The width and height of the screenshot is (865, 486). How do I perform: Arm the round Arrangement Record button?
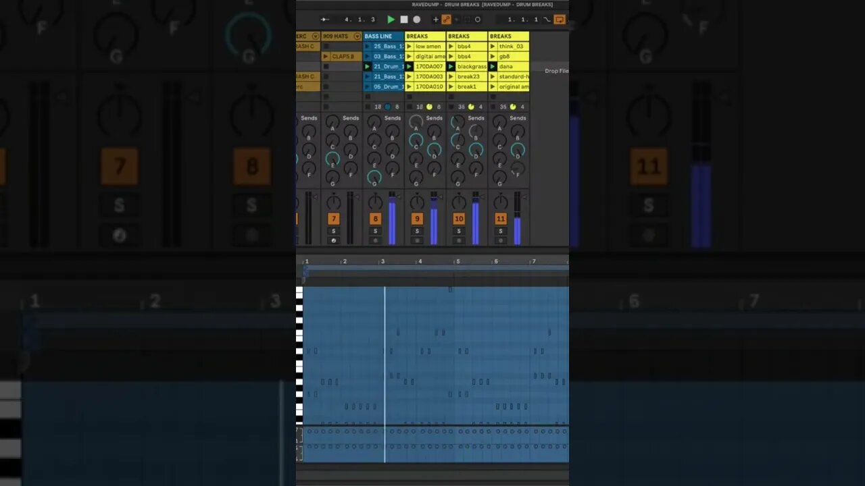(x=416, y=20)
